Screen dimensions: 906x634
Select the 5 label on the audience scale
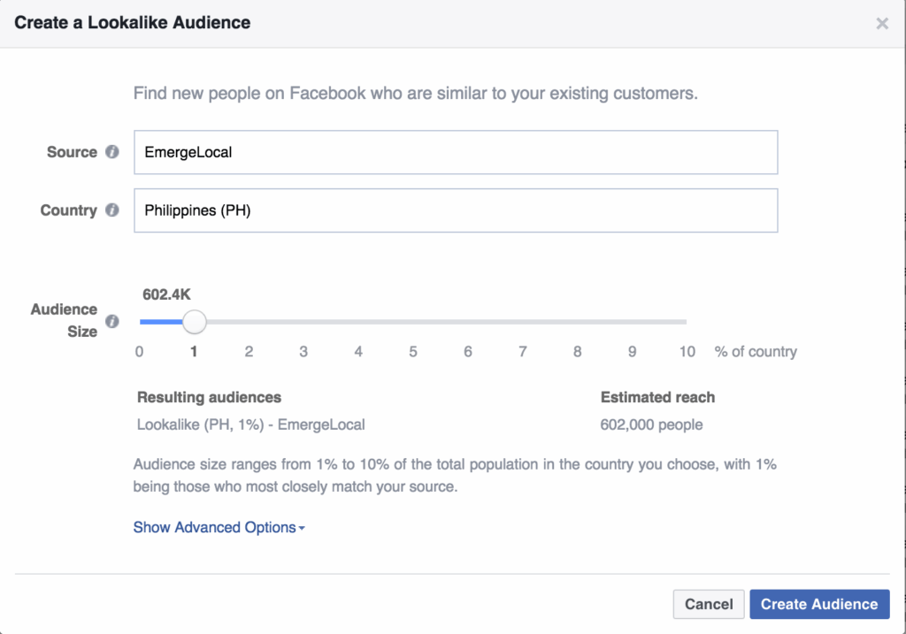point(413,352)
